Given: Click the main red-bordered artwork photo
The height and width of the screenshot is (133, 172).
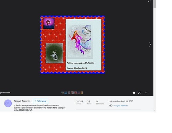Looking at the screenshot, I should point(72,44).
